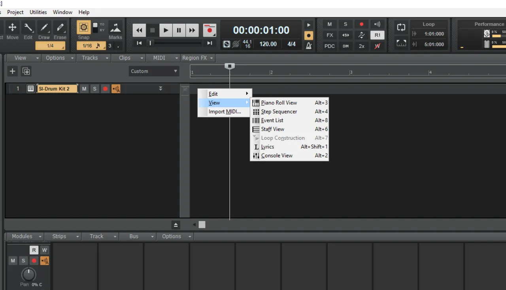The height and width of the screenshot is (290, 506).
Task: Toggle the DIM solo button
Action: coord(346,46)
